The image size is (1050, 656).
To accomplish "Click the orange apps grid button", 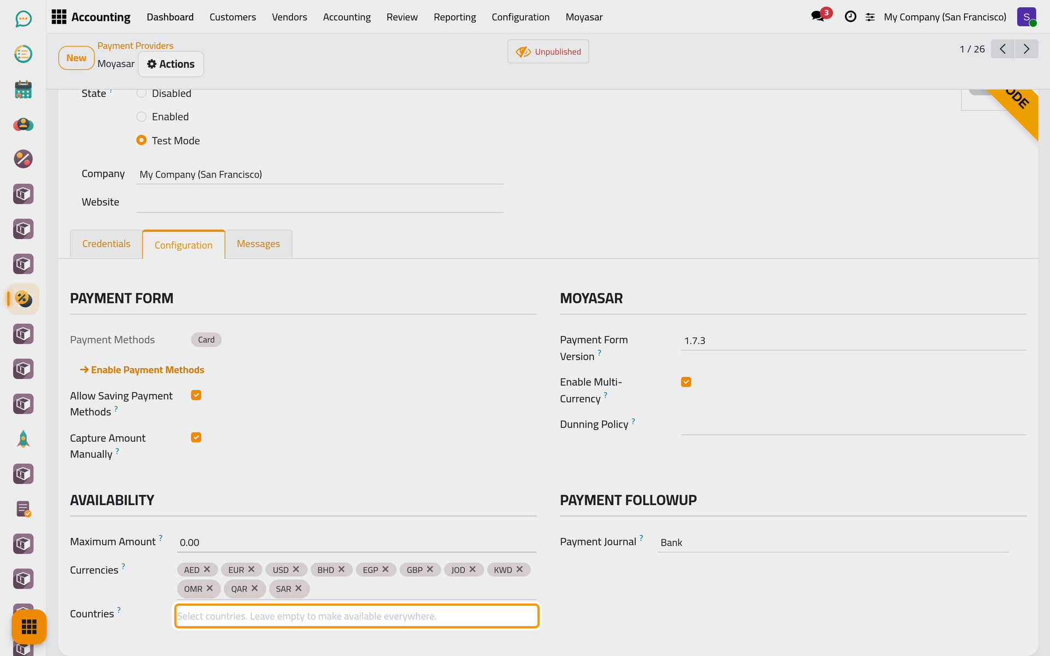I will click(29, 626).
